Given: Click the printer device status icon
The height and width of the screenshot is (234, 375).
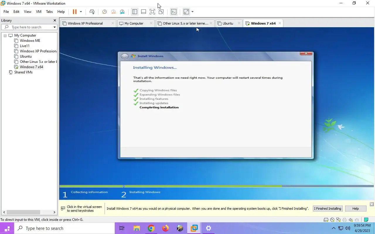Looking at the screenshot, I should [345, 220].
